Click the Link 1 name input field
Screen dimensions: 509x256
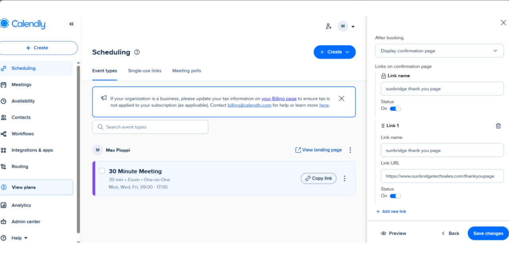[x=442, y=151]
